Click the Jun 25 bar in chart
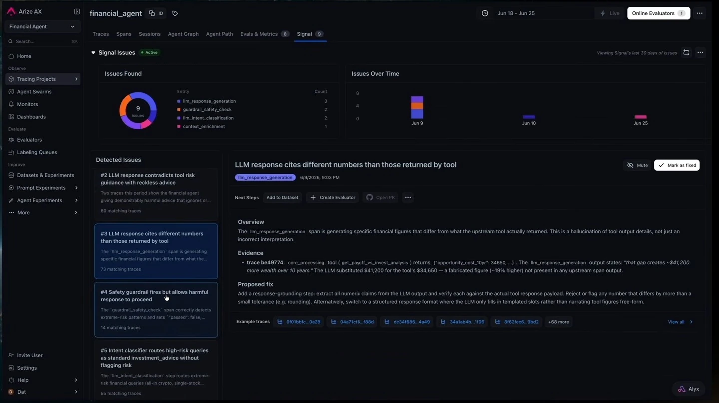The width and height of the screenshot is (719, 403). (x=640, y=117)
